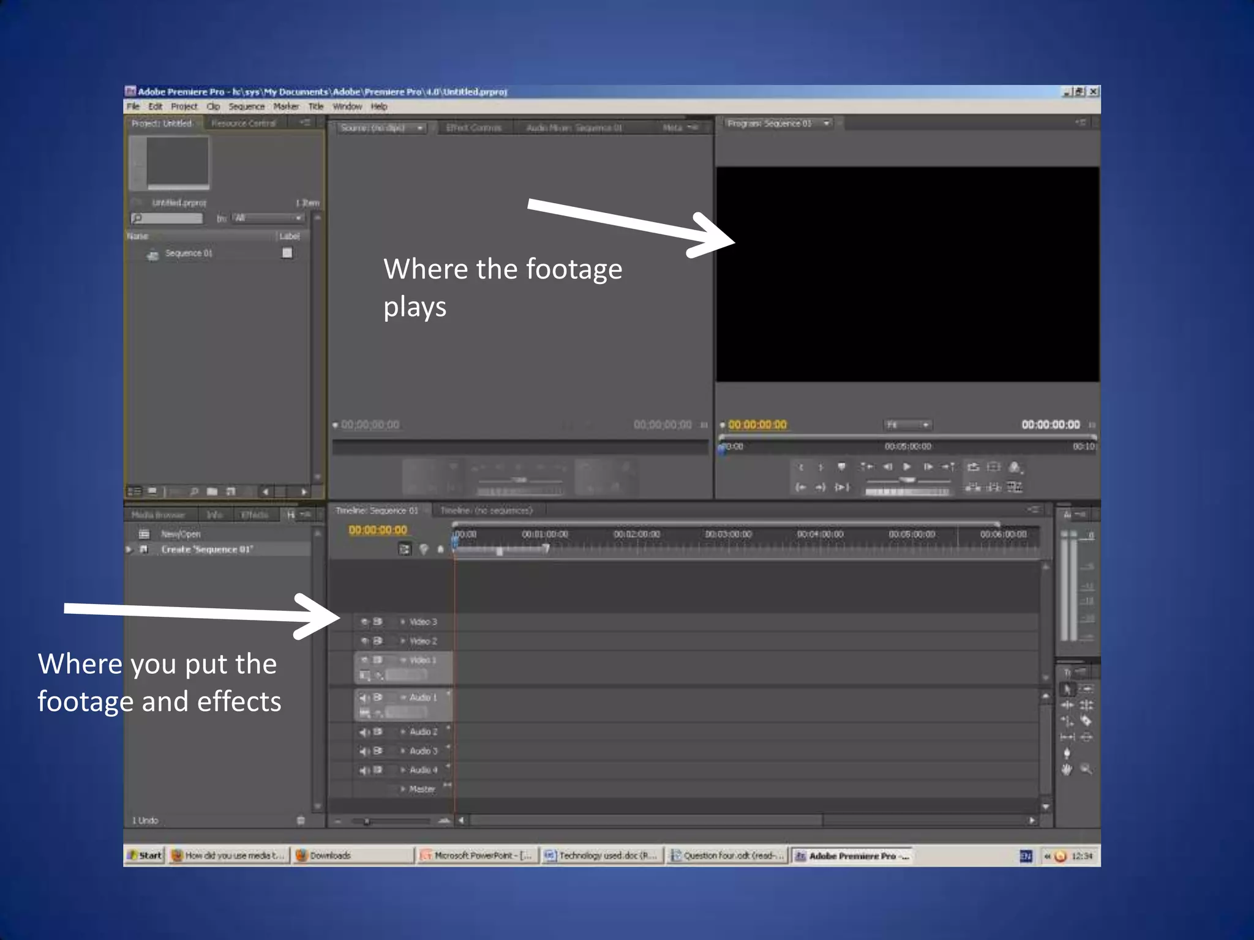The image size is (1254, 940).
Task: Click the Safe Margins button
Action: coord(994,467)
